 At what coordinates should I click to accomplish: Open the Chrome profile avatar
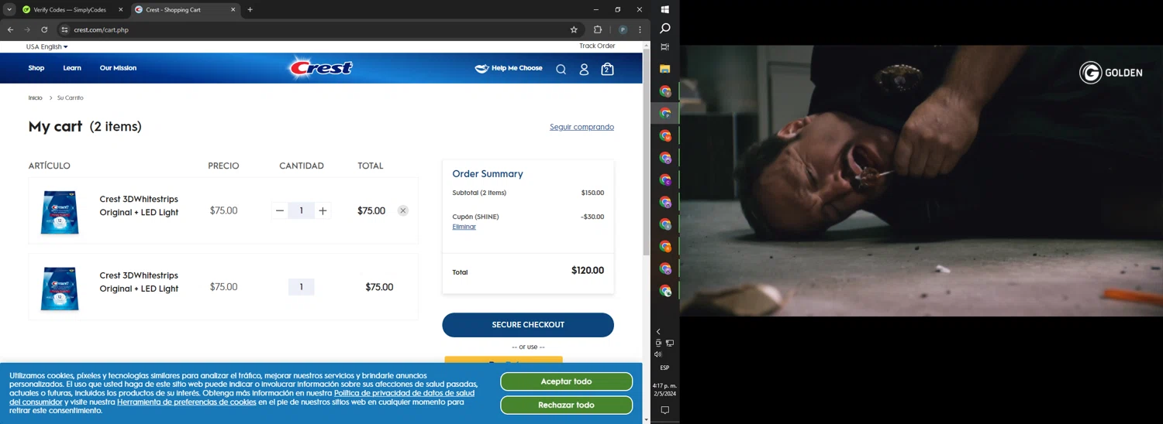(623, 30)
